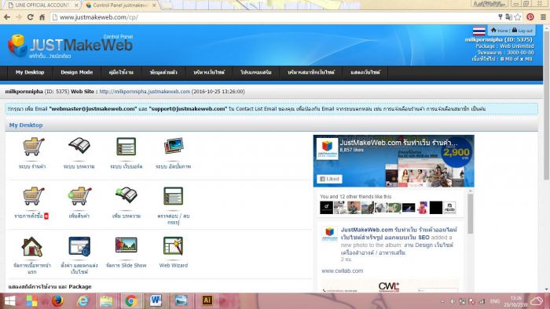Click the Log-out link
The image size is (550, 309).
(x=522, y=31)
